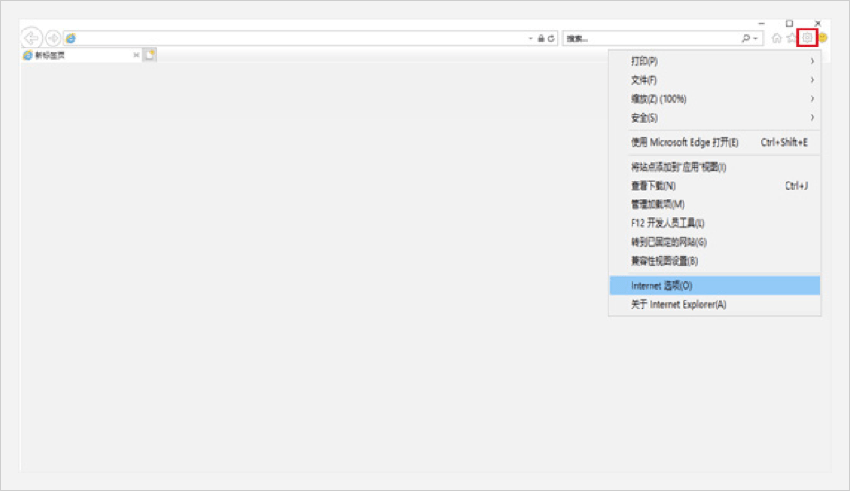Click the Home icon in toolbar

tap(777, 38)
